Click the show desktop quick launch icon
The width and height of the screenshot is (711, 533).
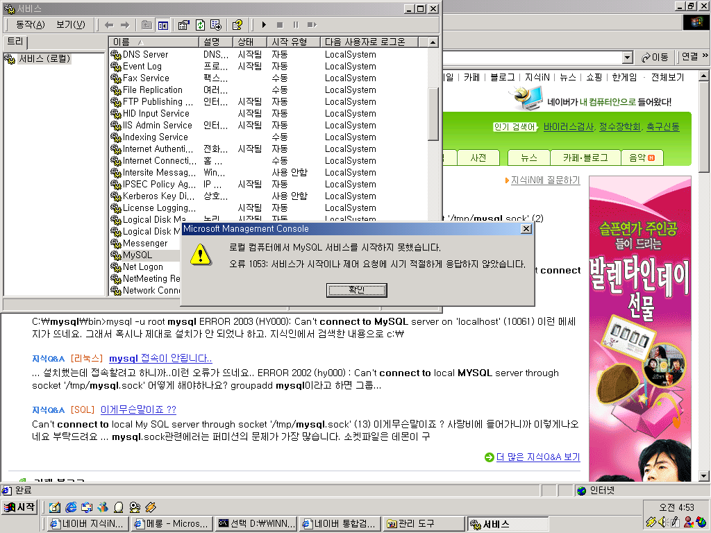click(x=55, y=507)
